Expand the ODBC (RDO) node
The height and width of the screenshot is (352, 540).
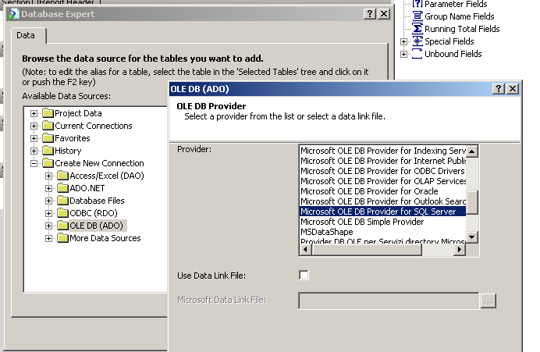click(x=48, y=213)
